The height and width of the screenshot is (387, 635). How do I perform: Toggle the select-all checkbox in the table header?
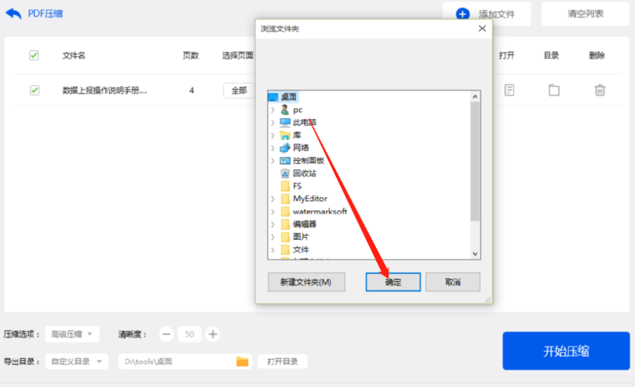34,55
